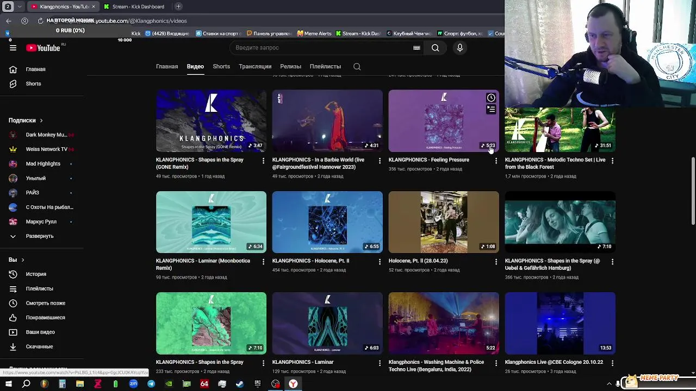Image resolution: width=696 pixels, height=391 pixels.
Task: Go back with the browser back arrow
Action: [x=9, y=21]
